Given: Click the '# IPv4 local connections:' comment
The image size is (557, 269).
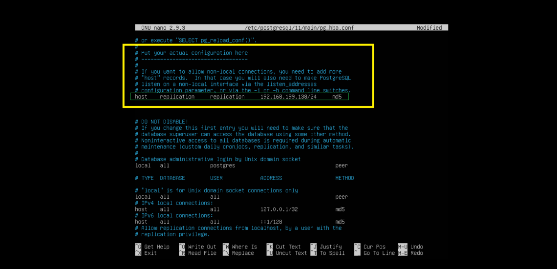Looking at the screenshot, I should (174, 203).
